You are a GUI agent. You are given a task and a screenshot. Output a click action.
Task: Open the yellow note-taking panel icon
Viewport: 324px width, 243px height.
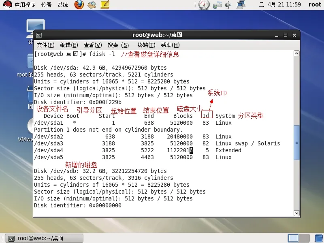point(105,5)
